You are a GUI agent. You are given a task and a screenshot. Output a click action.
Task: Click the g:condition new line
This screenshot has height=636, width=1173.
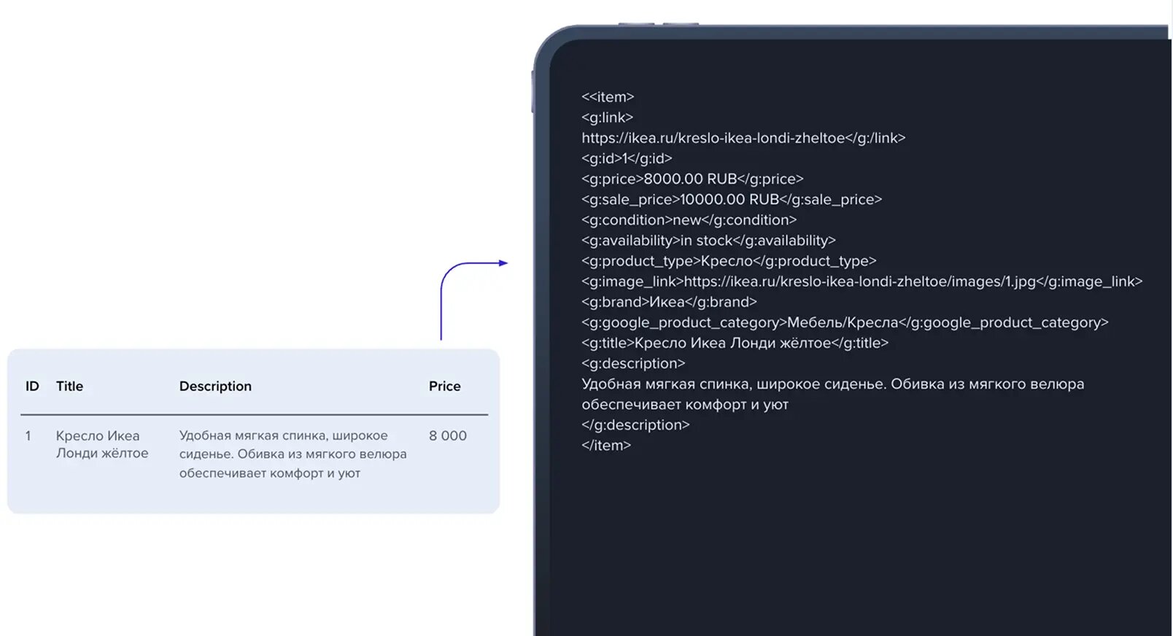coord(689,220)
